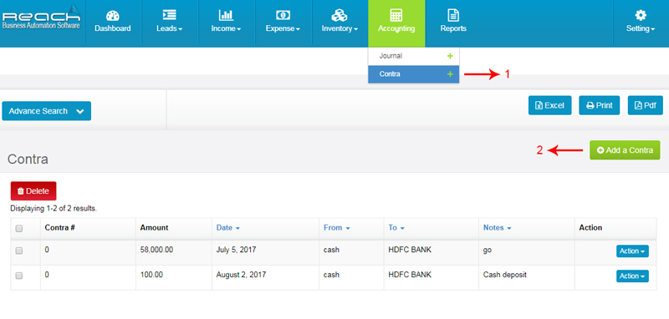Image resolution: width=669 pixels, height=319 pixels.
Task: Click the Expense money icon
Action: point(283,15)
